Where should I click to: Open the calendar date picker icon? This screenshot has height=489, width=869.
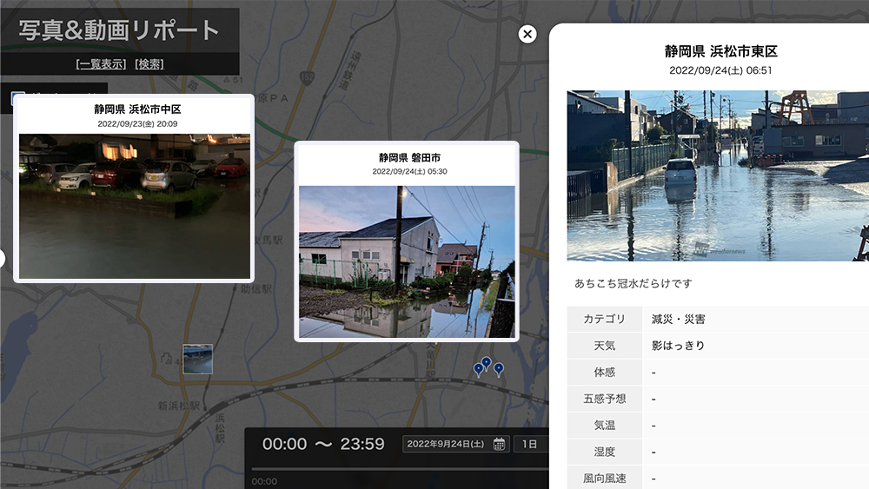tap(500, 444)
